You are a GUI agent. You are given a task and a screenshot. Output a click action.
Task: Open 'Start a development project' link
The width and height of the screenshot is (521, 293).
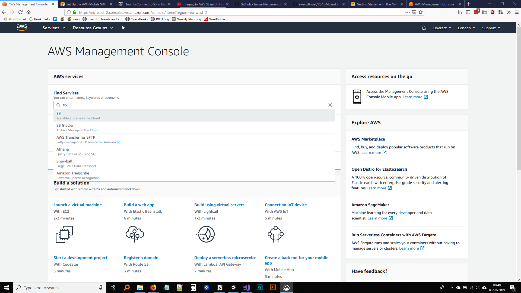80,258
